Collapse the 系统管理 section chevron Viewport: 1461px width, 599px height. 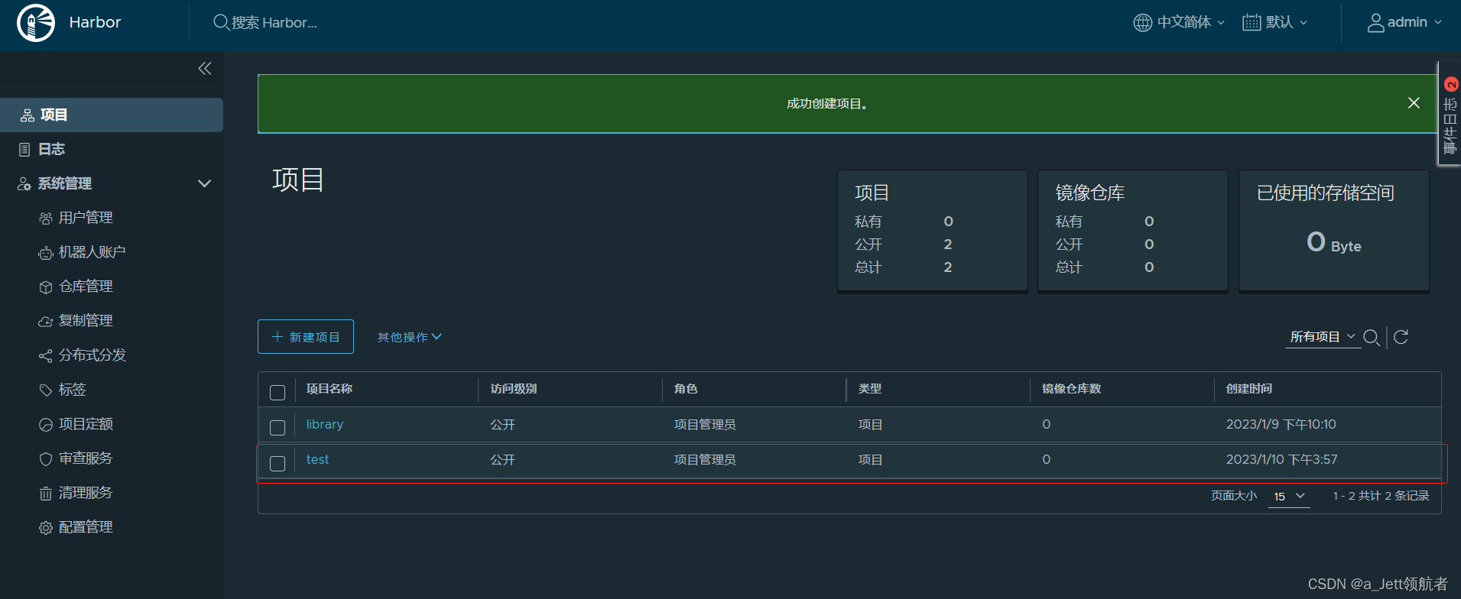pyautogui.click(x=204, y=183)
